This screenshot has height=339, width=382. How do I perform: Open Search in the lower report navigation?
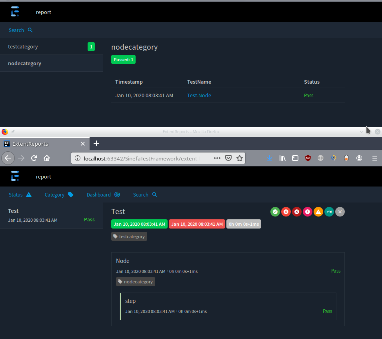pos(145,195)
